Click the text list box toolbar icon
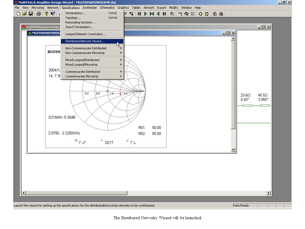The height and width of the screenshot is (229, 305). click(193, 14)
